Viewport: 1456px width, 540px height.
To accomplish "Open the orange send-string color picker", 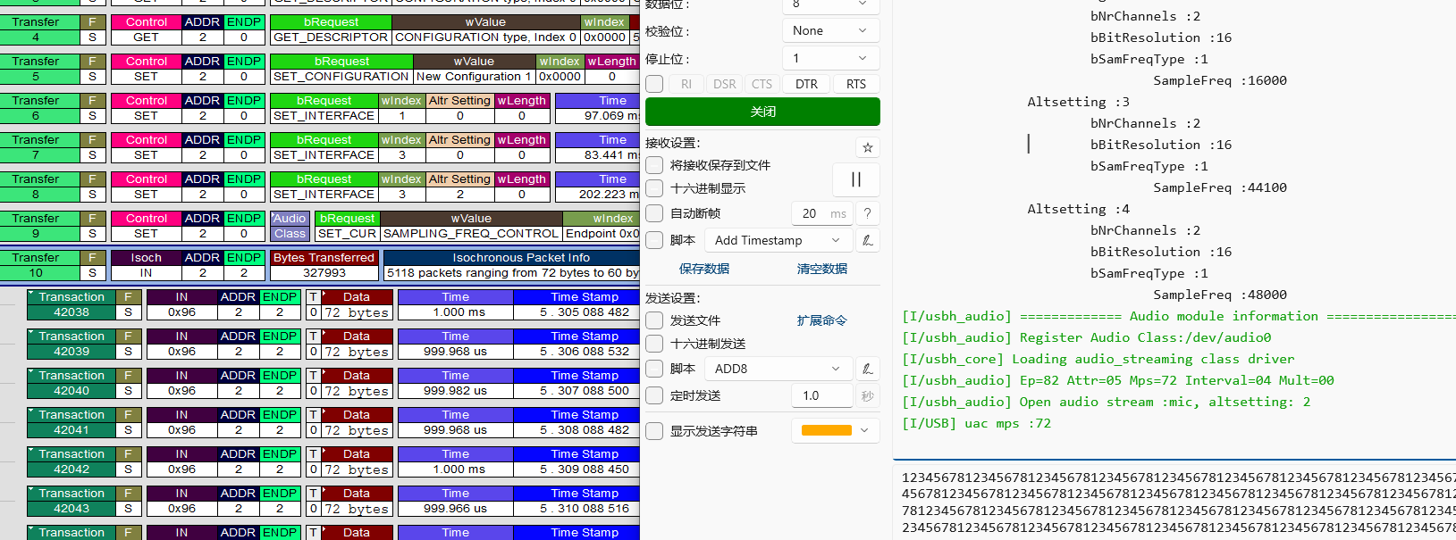I will [x=835, y=430].
